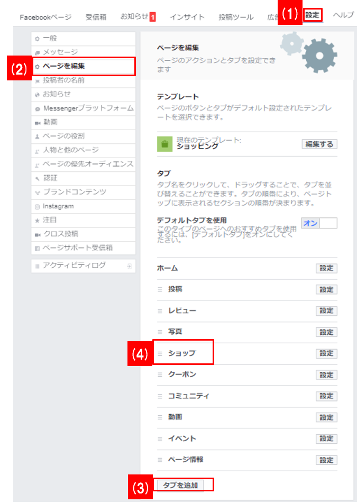Click the drag handle beside イベント tab
This screenshot has width=357, height=503.
(160, 439)
